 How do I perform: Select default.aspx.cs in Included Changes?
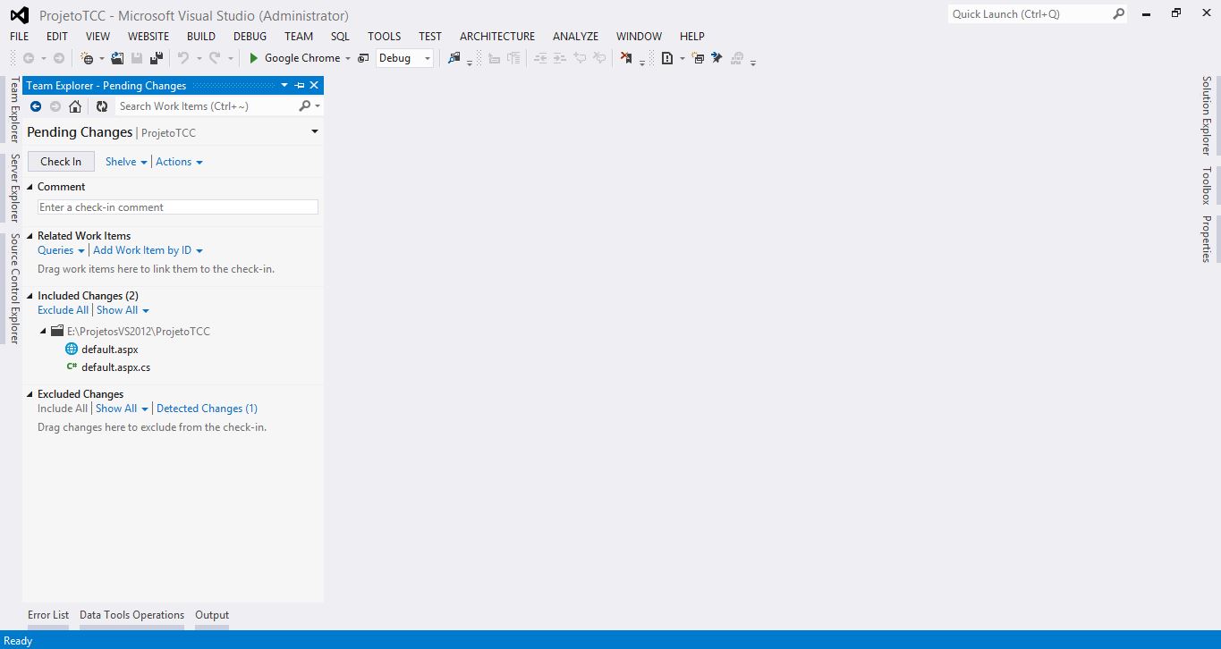click(x=115, y=367)
